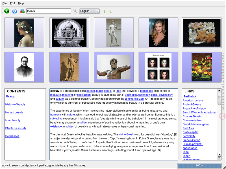Click the 'Koine Greek' article link
The height and width of the screenshot is (169, 226).
(126, 134)
